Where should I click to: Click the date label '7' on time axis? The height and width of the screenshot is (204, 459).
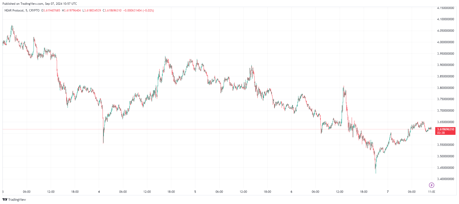[388, 192]
